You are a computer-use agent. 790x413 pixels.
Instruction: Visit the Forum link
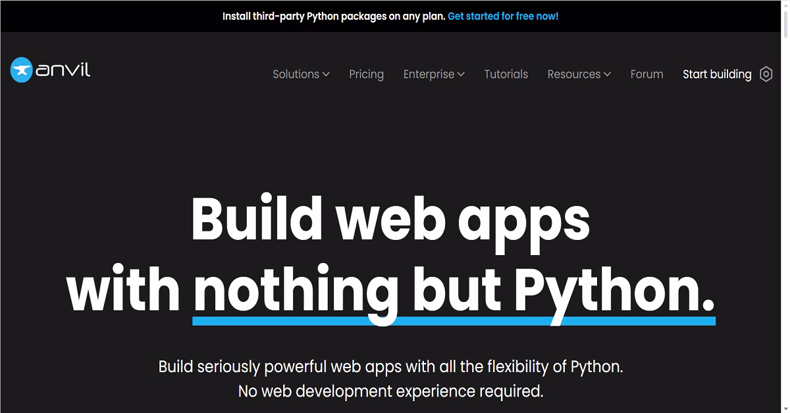(x=647, y=74)
